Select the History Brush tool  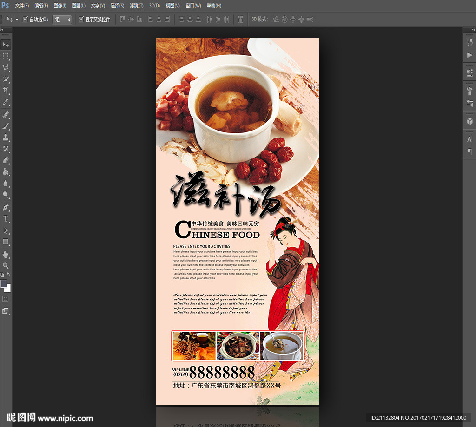[x=6, y=149]
